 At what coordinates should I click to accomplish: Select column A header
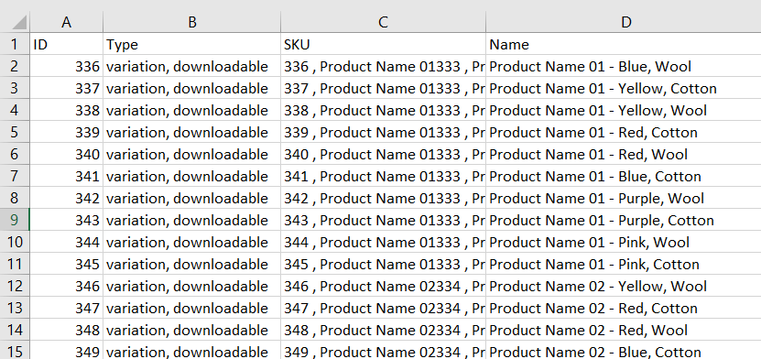pos(67,22)
